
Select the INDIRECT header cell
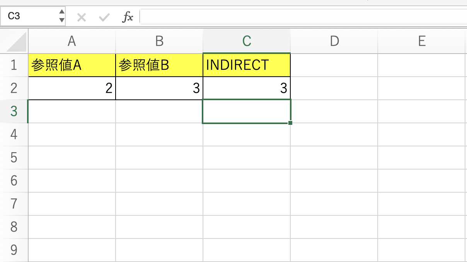pyautogui.click(x=246, y=65)
